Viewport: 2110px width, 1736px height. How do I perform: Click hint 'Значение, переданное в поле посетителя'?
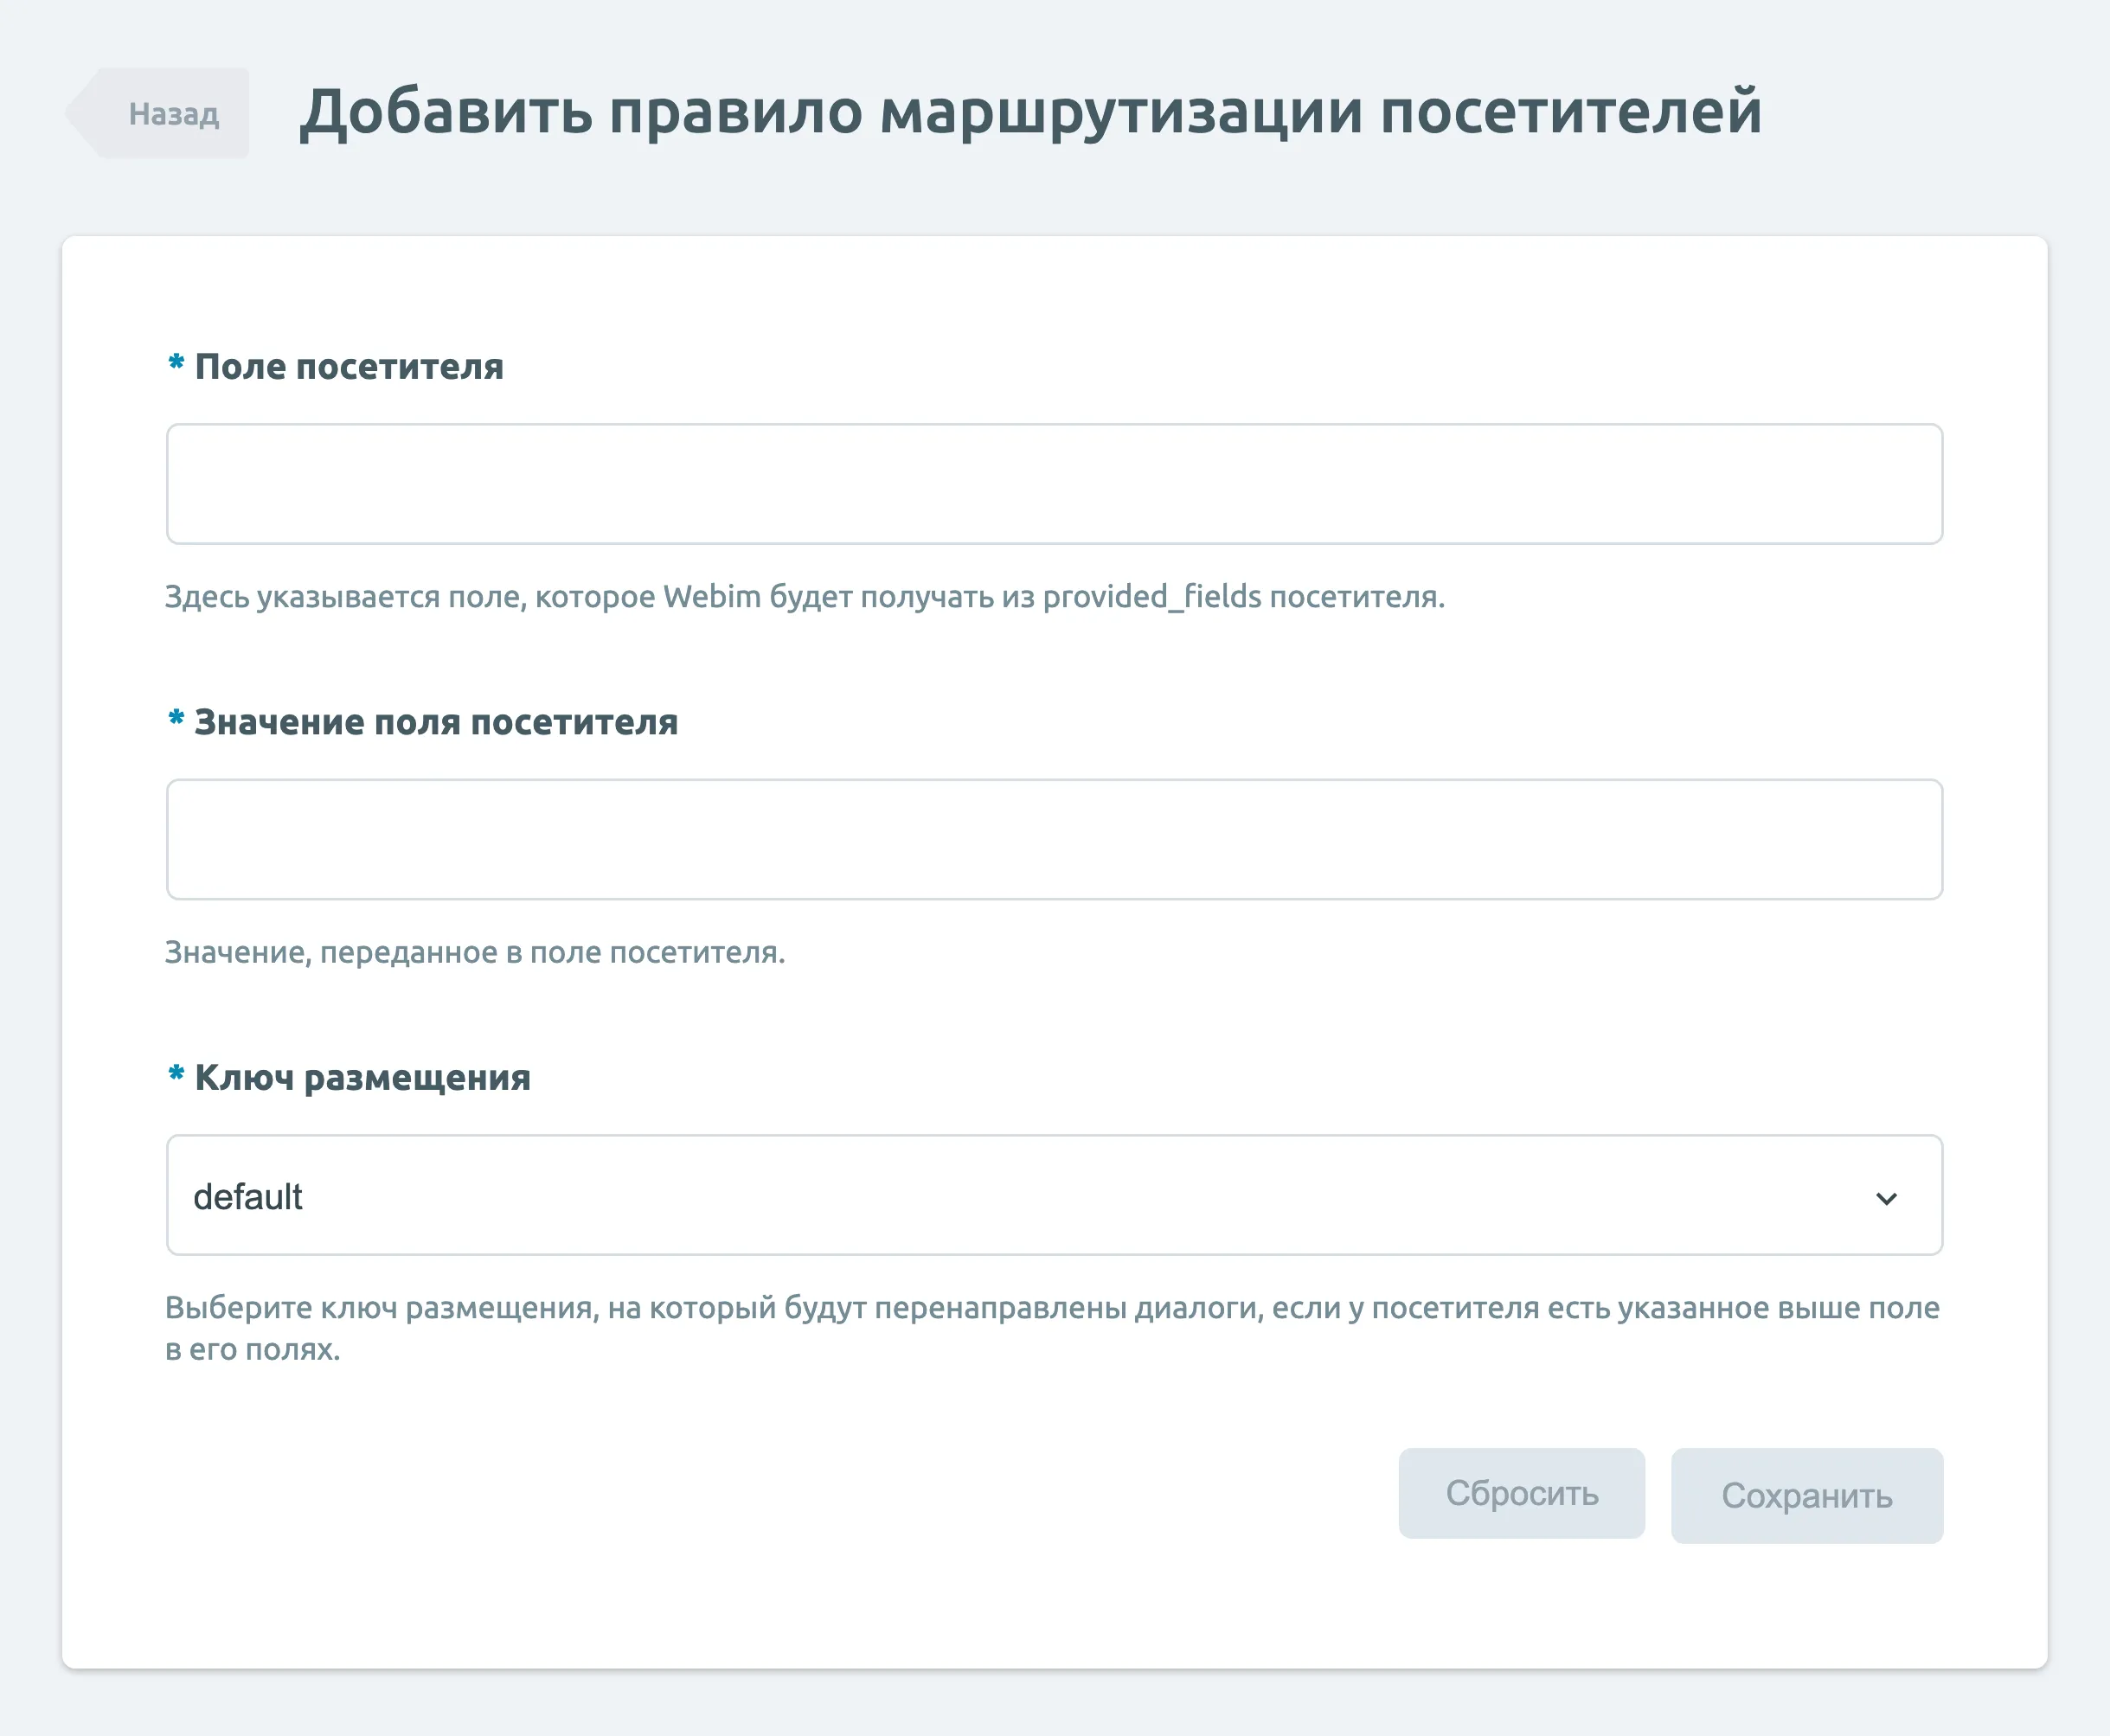pyautogui.click(x=475, y=953)
